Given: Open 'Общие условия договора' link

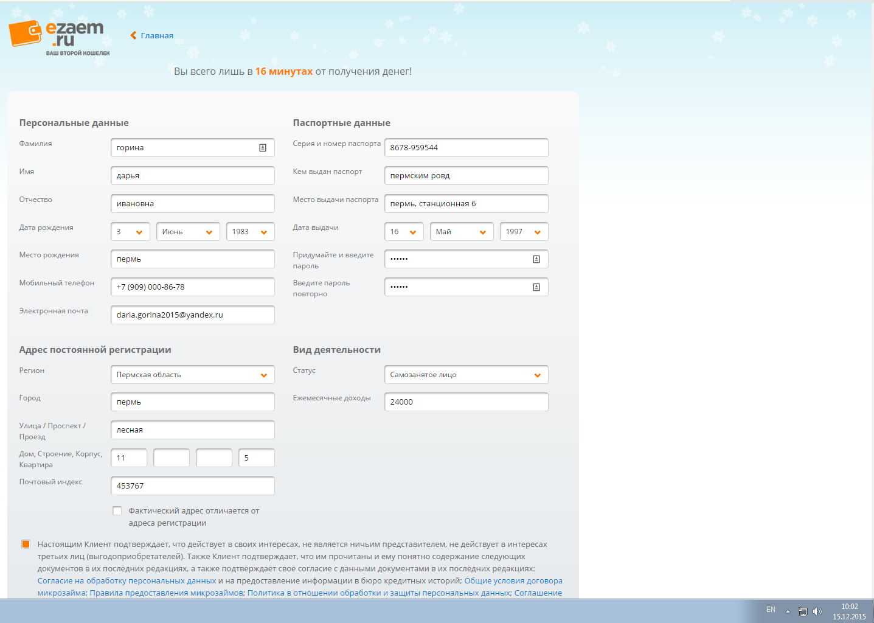Looking at the screenshot, I should (513, 581).
